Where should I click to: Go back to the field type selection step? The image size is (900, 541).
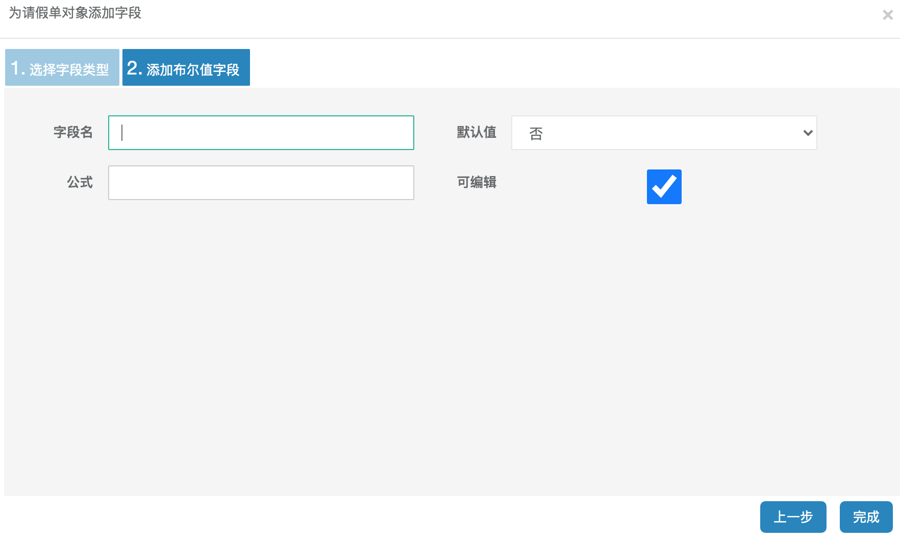(x=61, y=67)
